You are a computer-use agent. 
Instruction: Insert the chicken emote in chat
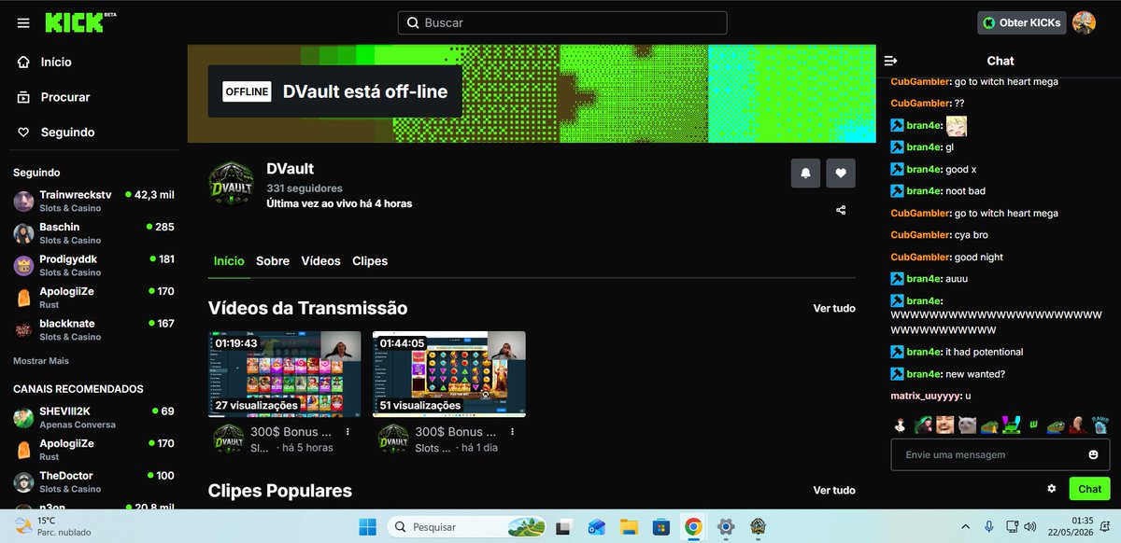(899, 425)
